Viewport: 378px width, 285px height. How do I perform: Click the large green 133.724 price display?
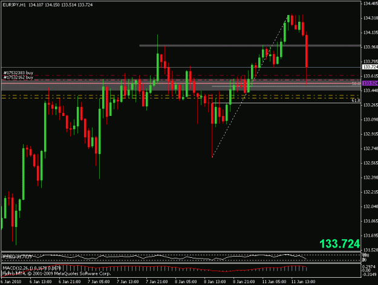click(x=339, y=243)
